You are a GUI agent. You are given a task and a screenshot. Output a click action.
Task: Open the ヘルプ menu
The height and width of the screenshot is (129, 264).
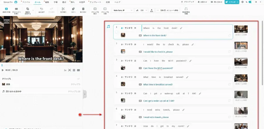click(117, 2)
